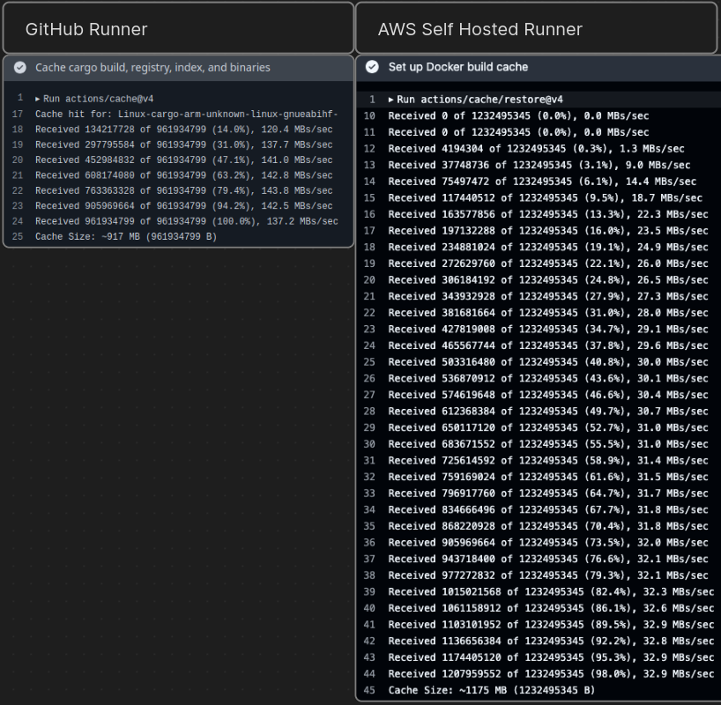Select the line Received 75497472 at 14.4 MBs/sec
Viewport: 721px width, 705px height.
pos(542,182)
